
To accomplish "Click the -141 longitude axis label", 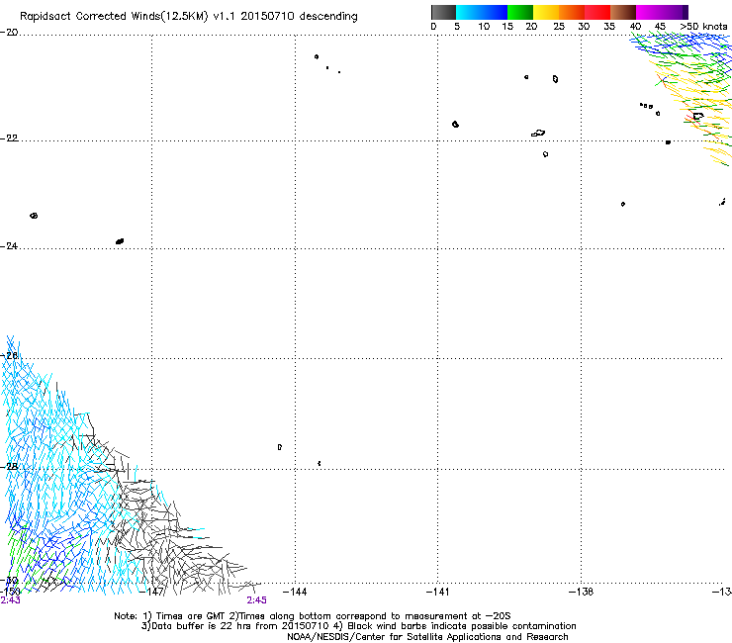I will pos(437,592).
